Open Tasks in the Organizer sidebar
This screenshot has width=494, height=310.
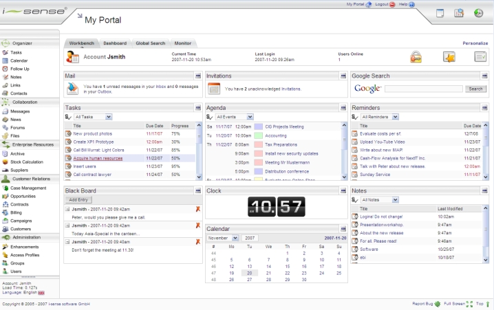coord(16,52)
